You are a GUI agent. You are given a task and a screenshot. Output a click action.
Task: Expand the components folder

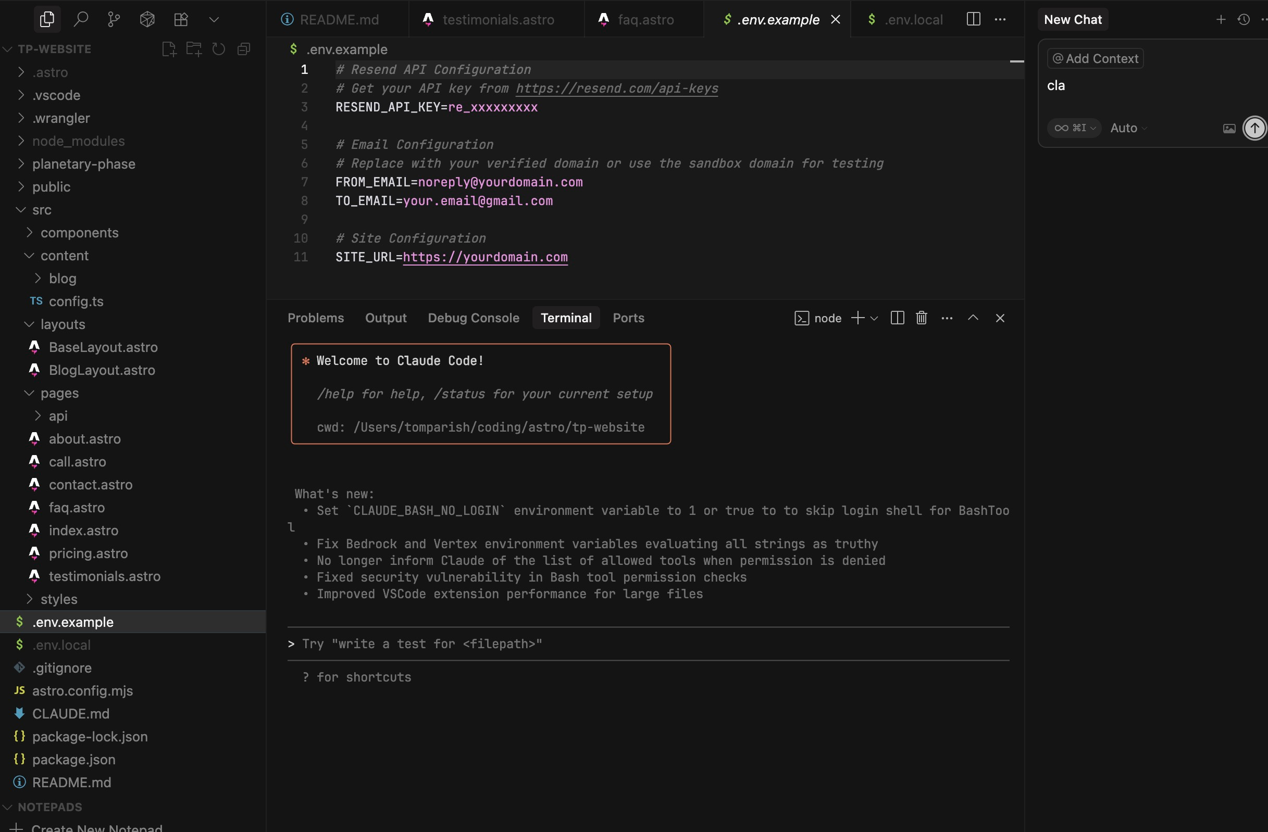[x=79, y=233]
